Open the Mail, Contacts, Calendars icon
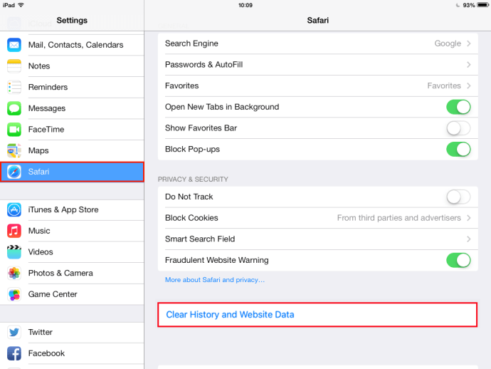Screen dimensions: 491x369 14,45
